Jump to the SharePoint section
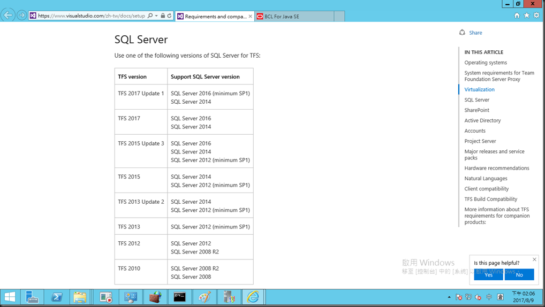The image size is (545, 307). point(476,110)
